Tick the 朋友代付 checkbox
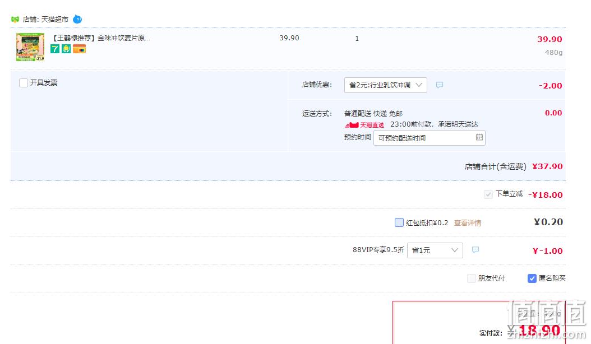Screen dimensions: 591x344 coord(472,278)
